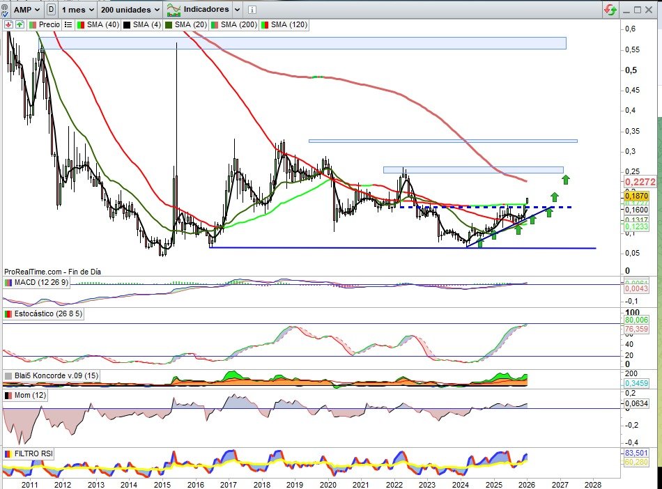
Task: Click the 76,359 stochastic value
Action: 636,329
